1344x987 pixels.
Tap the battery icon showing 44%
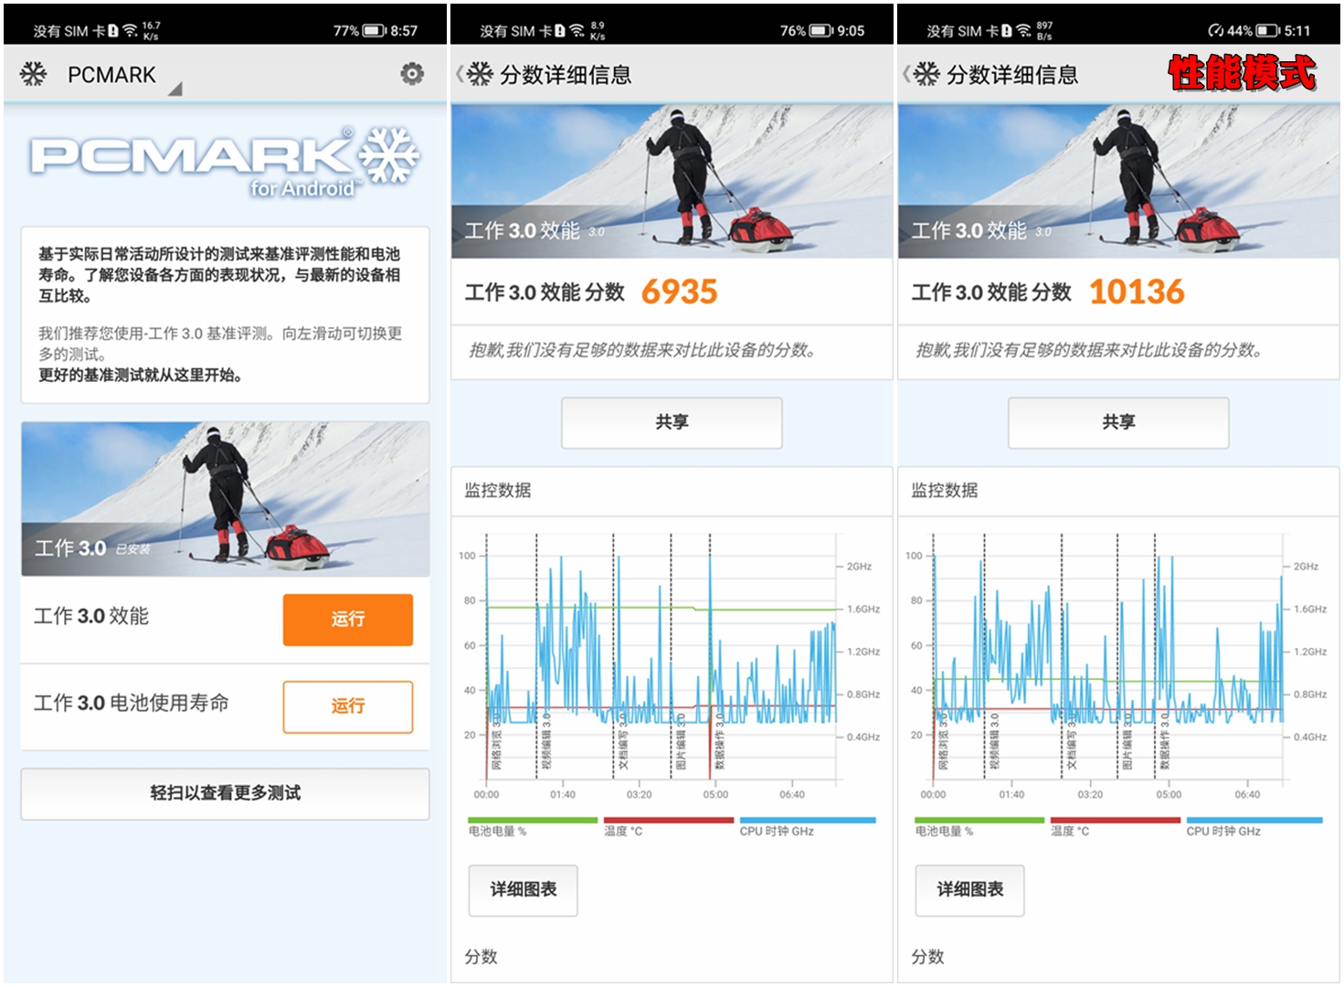pos(1268,30)
